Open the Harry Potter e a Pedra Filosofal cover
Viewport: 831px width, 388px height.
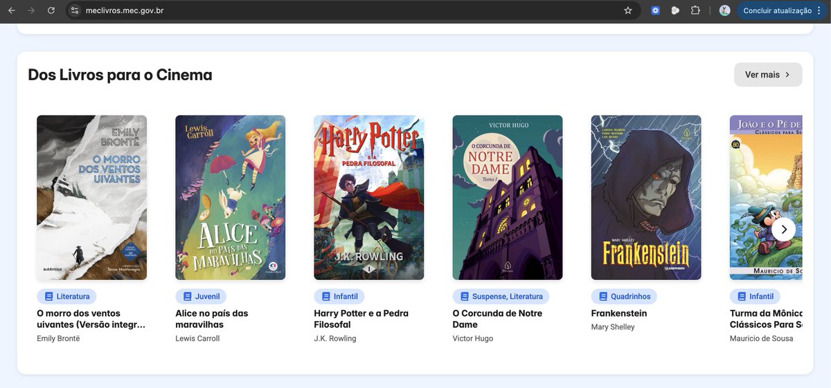pyautogui.click(x=369, y=197)
